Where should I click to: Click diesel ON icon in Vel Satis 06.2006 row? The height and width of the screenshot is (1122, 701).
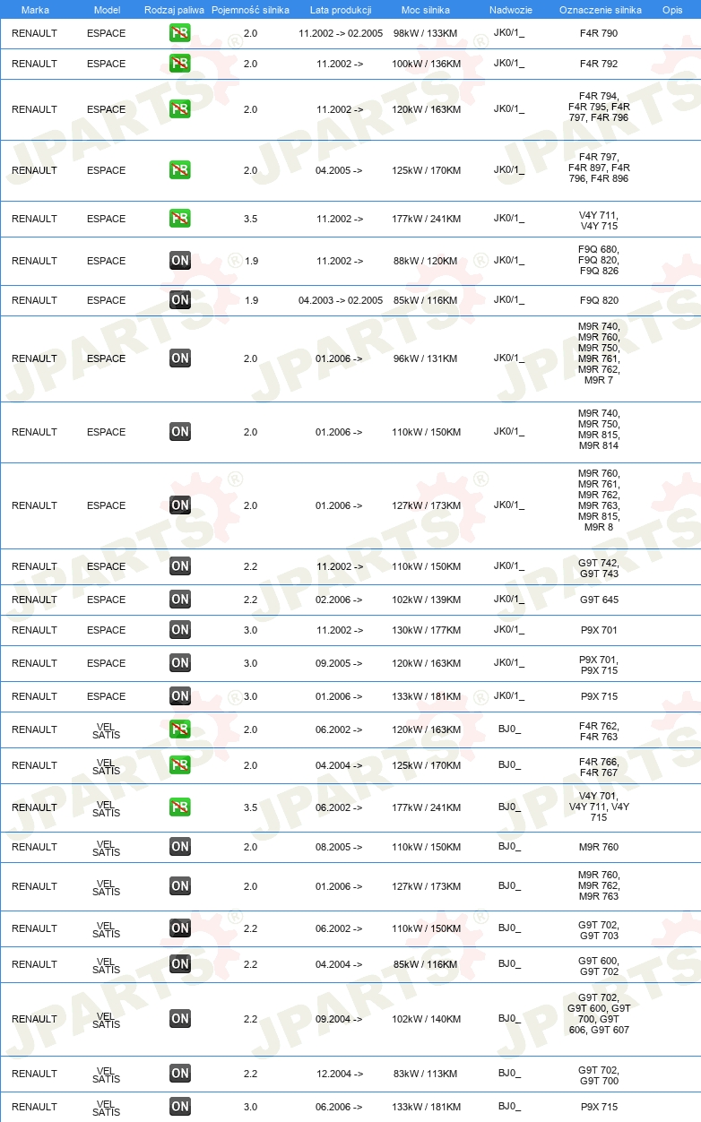(x=180, y=1107)
